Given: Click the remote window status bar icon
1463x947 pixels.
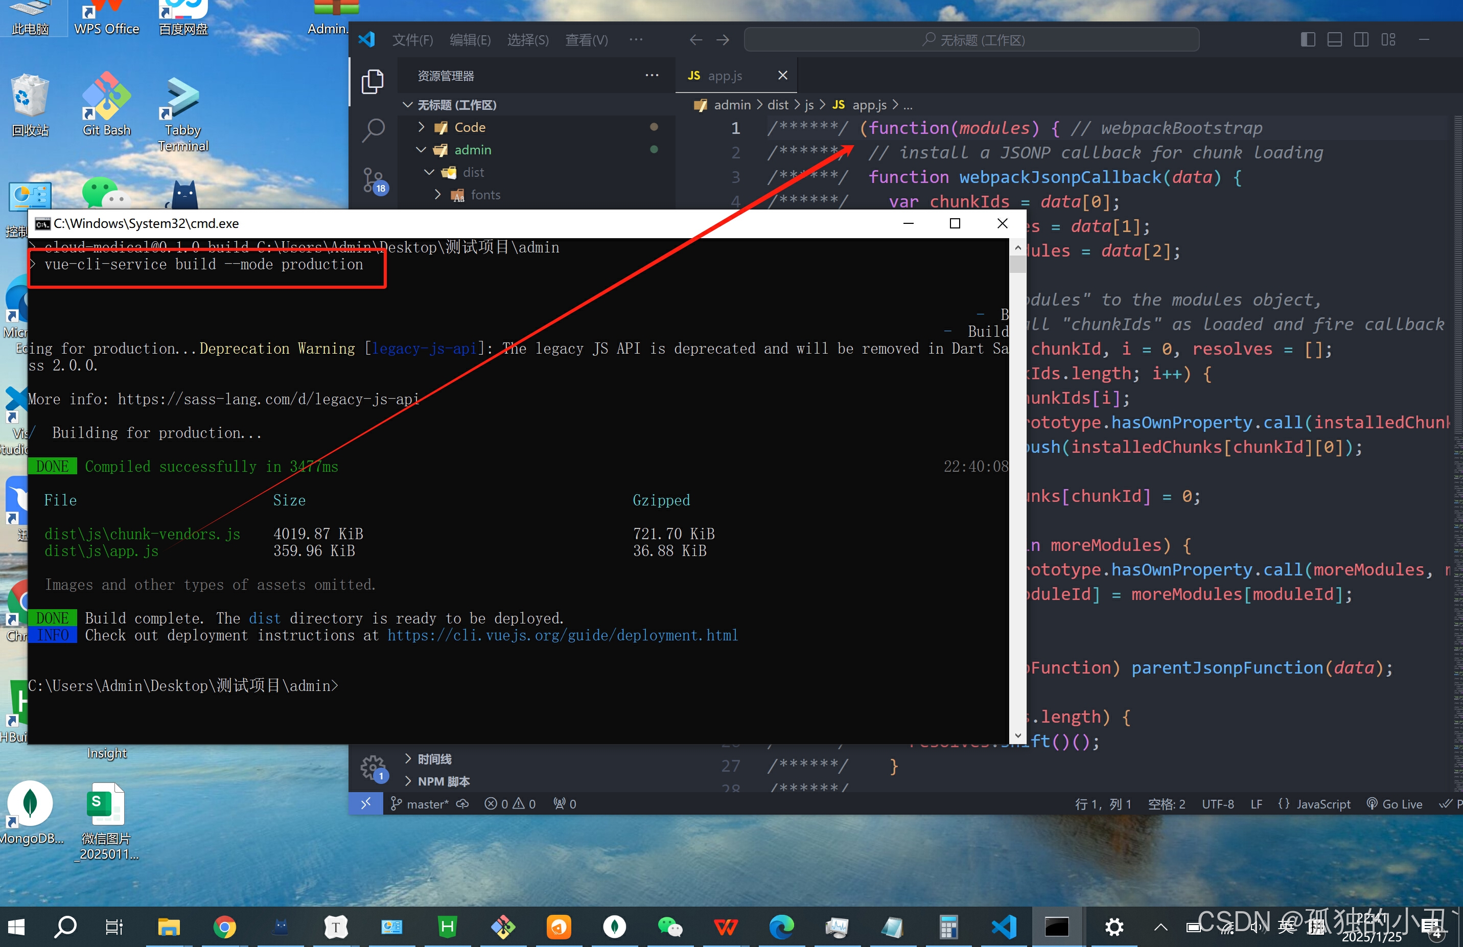Looking at the screenshot, I should [x=366, y=804].
